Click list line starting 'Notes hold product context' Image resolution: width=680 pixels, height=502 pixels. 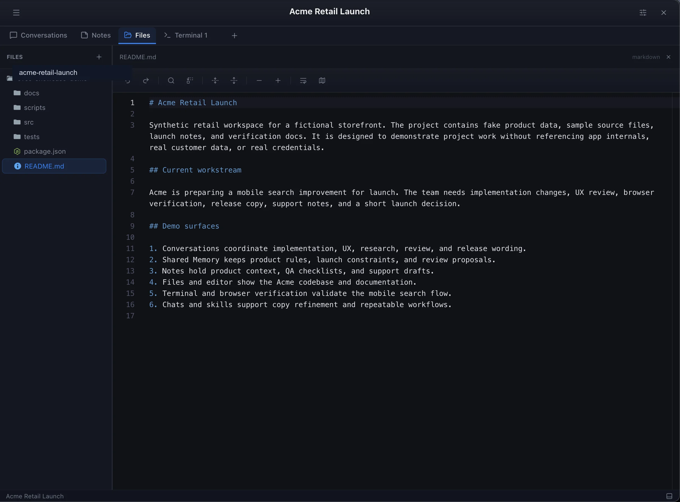291,271
